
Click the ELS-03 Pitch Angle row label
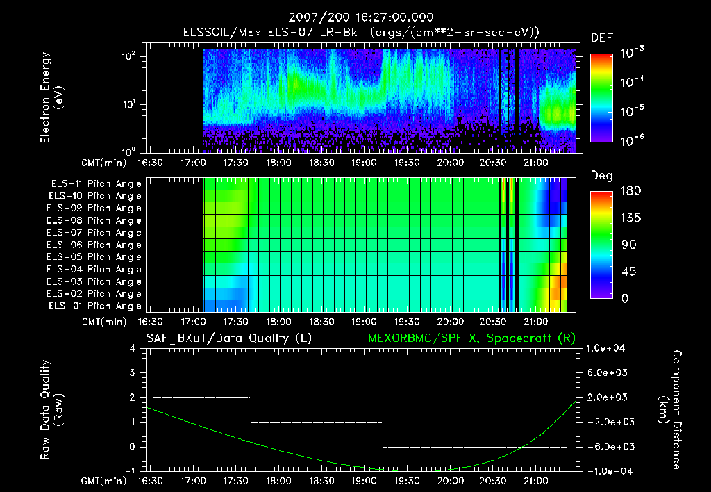tap(94, 281)
